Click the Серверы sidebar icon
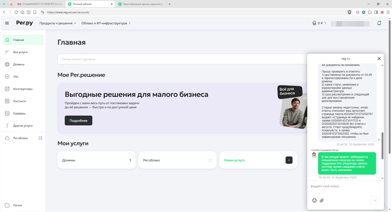Screen dimensions: 392x212 click(x=7, y=114)
